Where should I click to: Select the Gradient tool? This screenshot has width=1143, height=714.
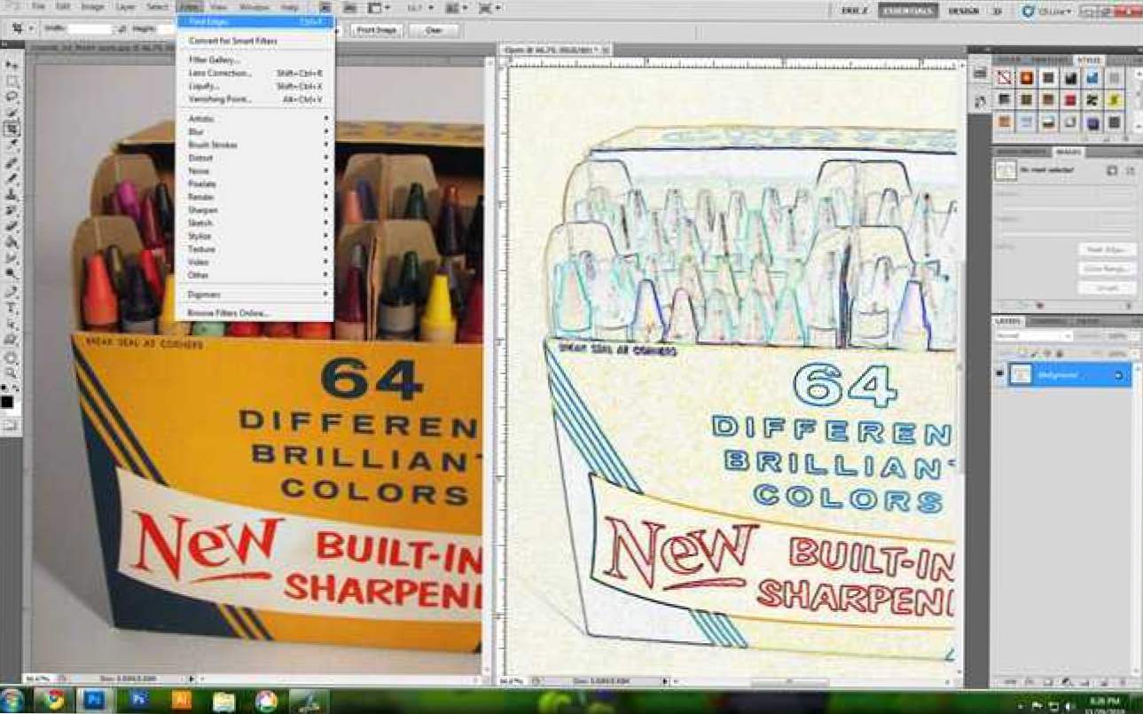point(12,241)
